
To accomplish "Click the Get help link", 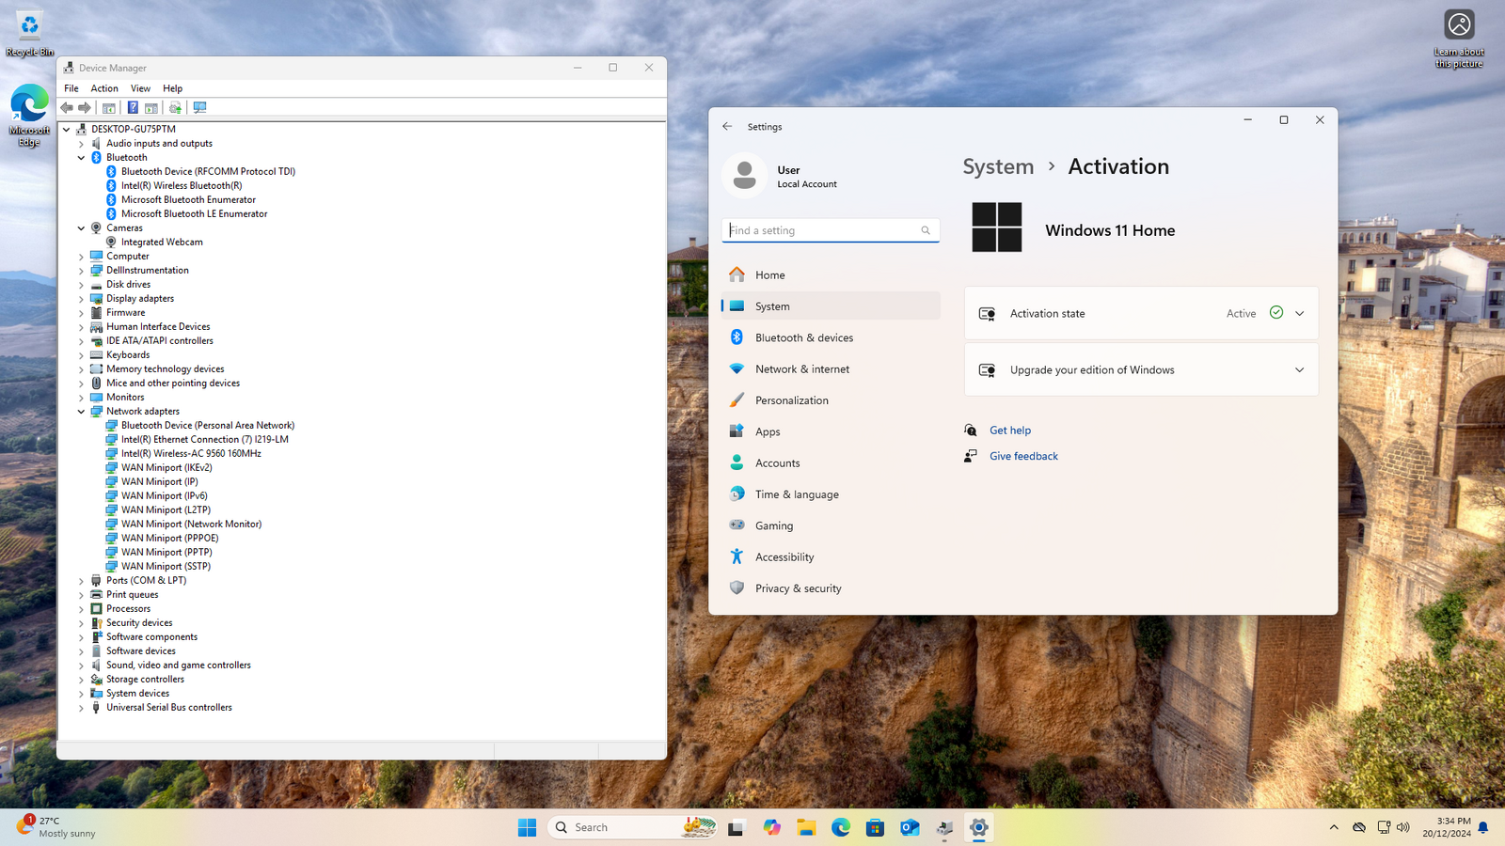I will click(x=1010, y=431).
